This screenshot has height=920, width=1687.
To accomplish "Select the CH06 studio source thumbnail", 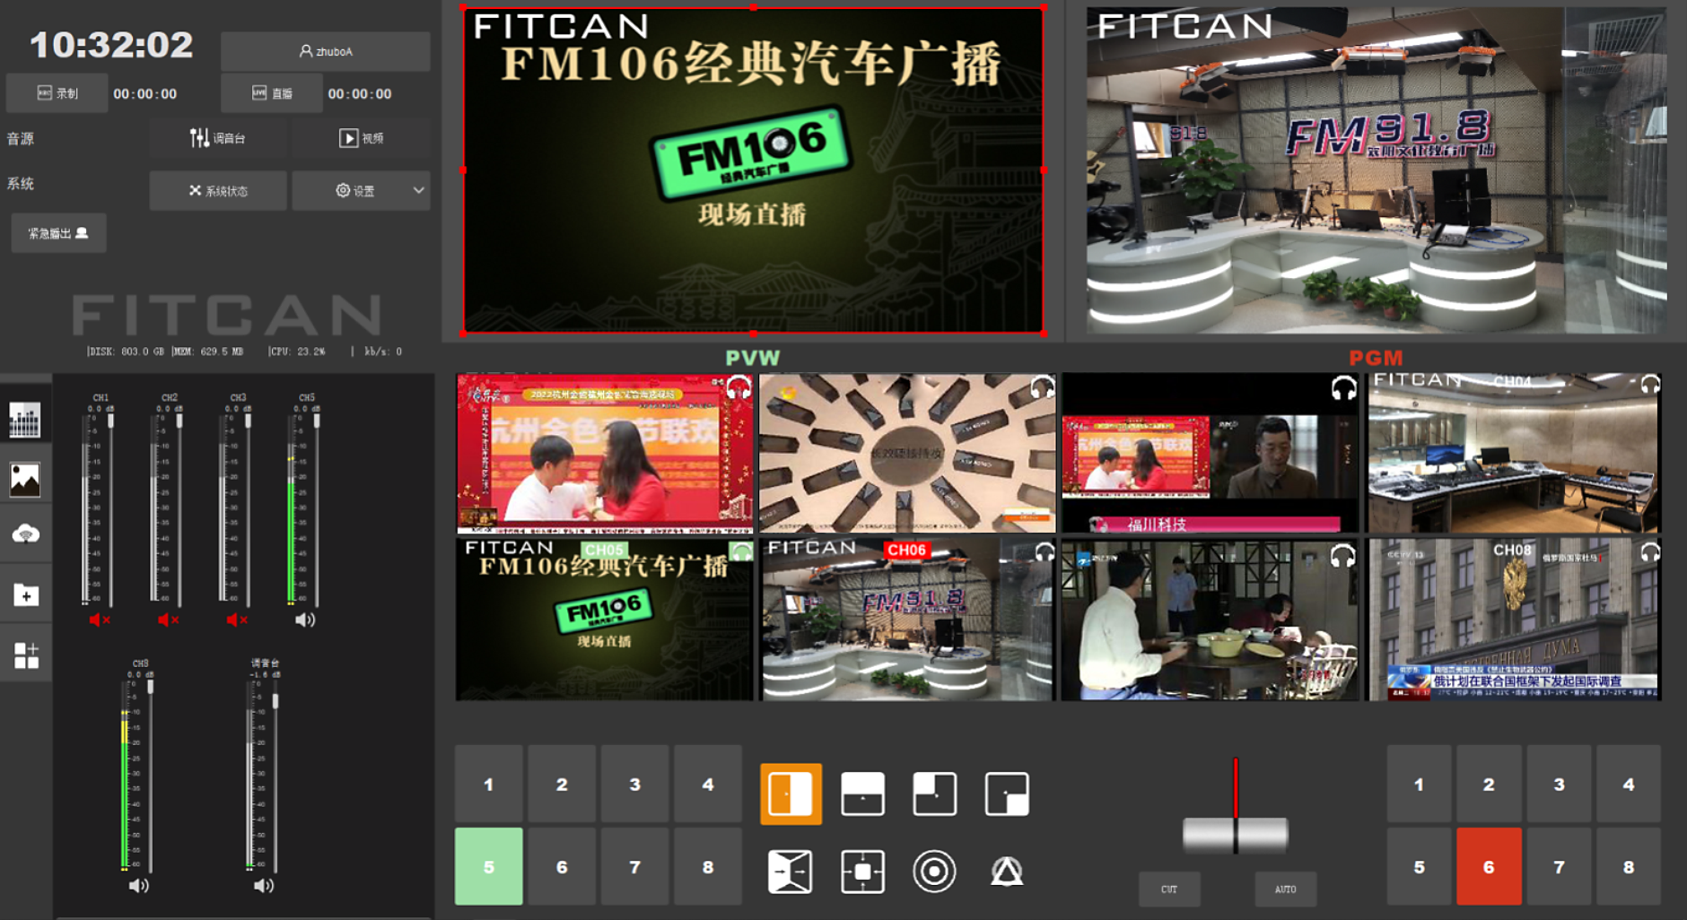I will click(906, 619).
